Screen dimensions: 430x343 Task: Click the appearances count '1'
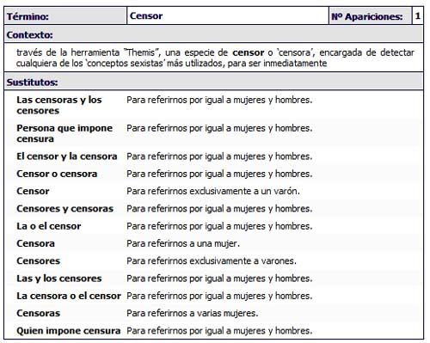pos(417,15)
